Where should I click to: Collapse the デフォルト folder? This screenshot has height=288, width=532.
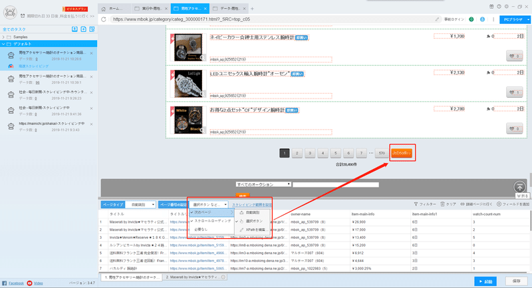click(x=3, y=44)
